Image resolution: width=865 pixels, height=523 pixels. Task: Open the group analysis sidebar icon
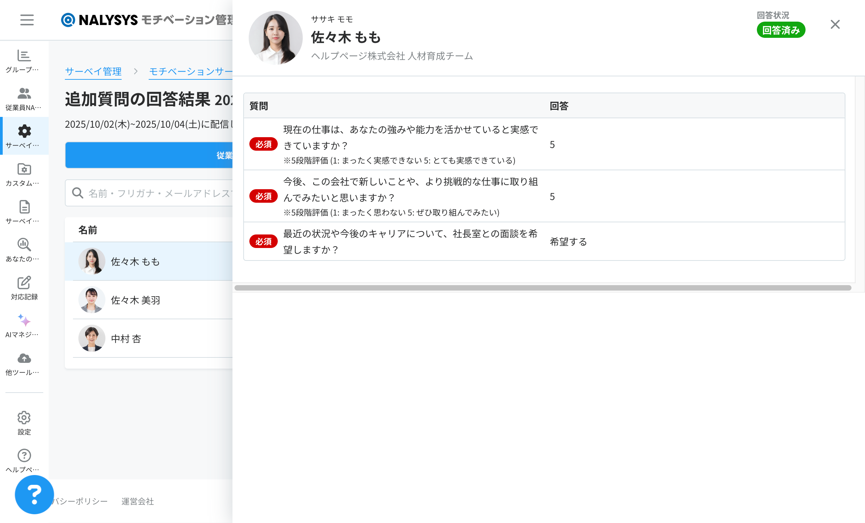coord(24,56)
